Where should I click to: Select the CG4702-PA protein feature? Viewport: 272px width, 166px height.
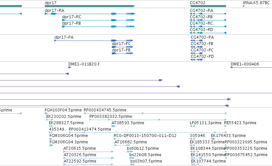point(197,41)
